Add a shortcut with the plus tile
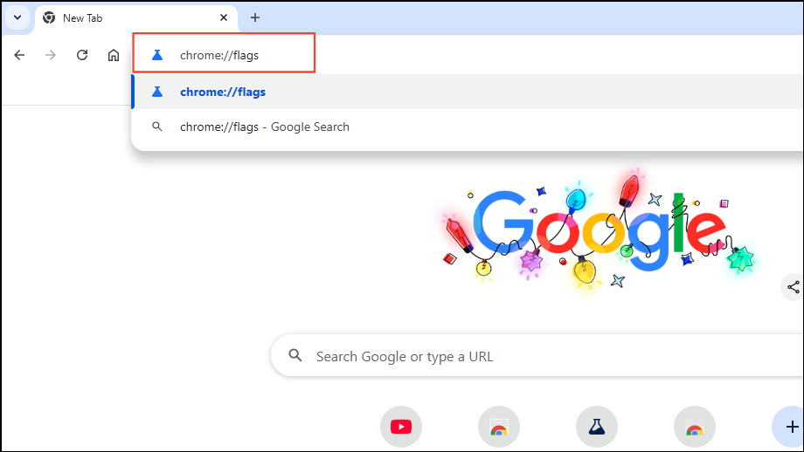Image resolution: width=804 pixels, height=452 pixels. (x=788, y=427)
